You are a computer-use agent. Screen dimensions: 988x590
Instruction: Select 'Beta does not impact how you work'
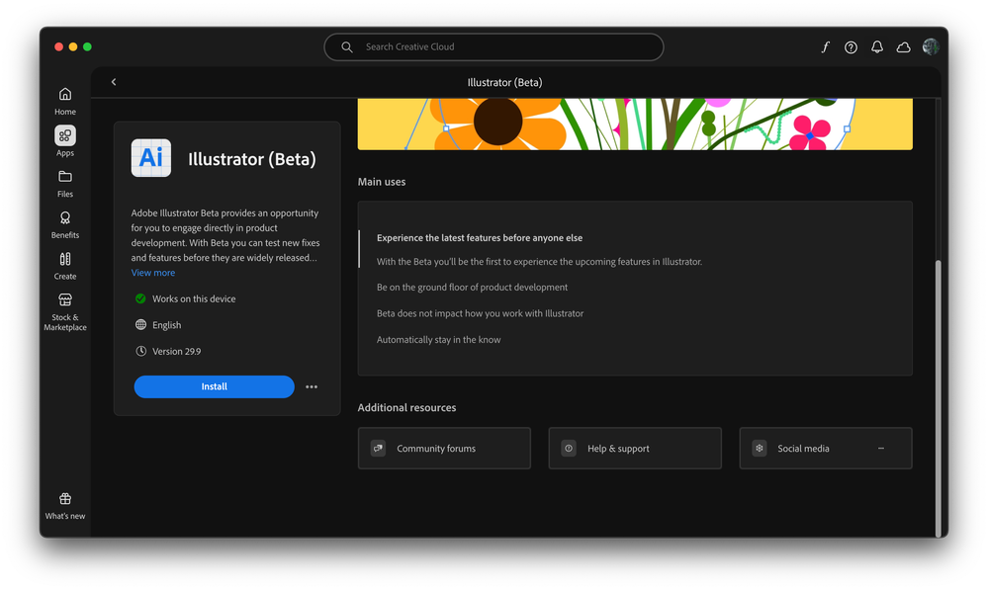[x=480, y=313]
